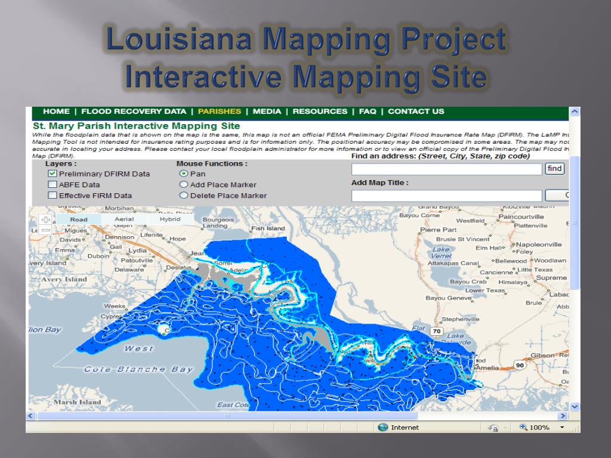Zoom in with the map plus button
This screenshot has height=458, width=611.
(45, 219)
